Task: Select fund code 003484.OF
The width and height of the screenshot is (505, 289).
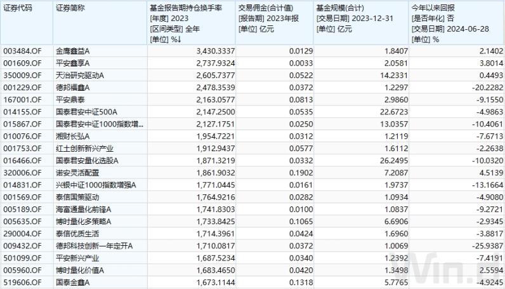Action: (23, 51)
